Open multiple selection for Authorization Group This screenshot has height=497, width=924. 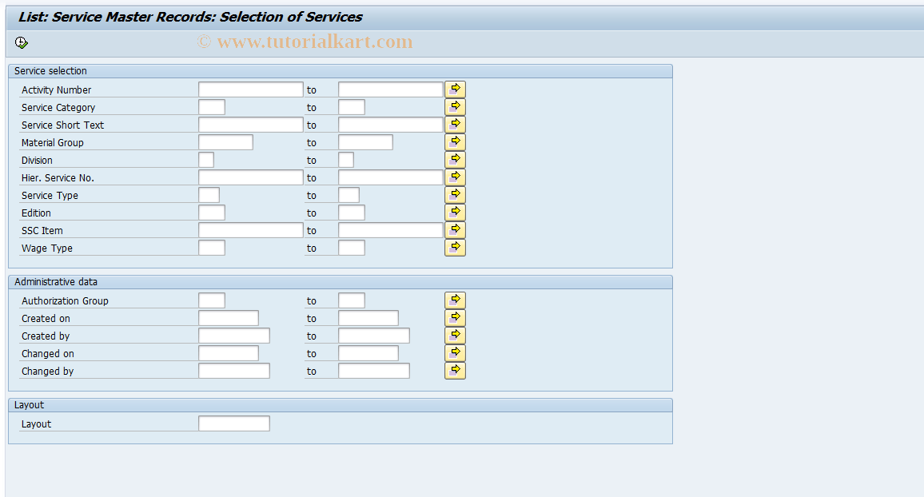click(455, 300)
